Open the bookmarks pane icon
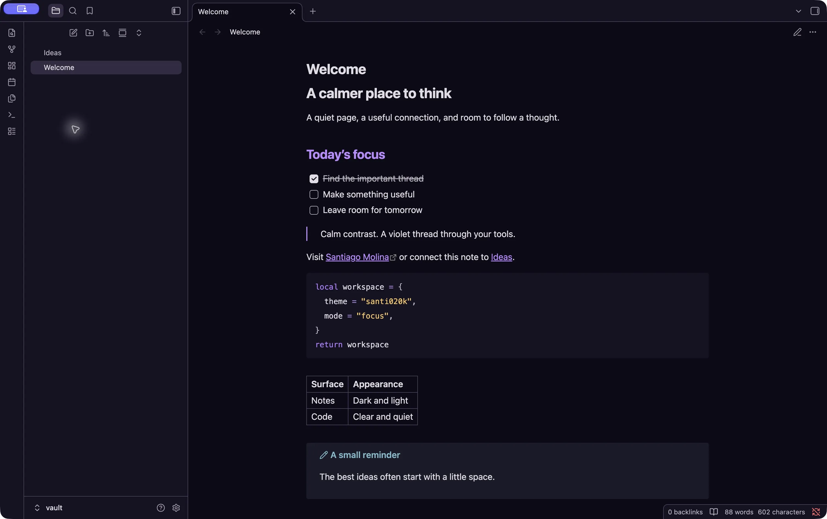The height and width of the screenshot is (519, 827). tap(90, 11)
